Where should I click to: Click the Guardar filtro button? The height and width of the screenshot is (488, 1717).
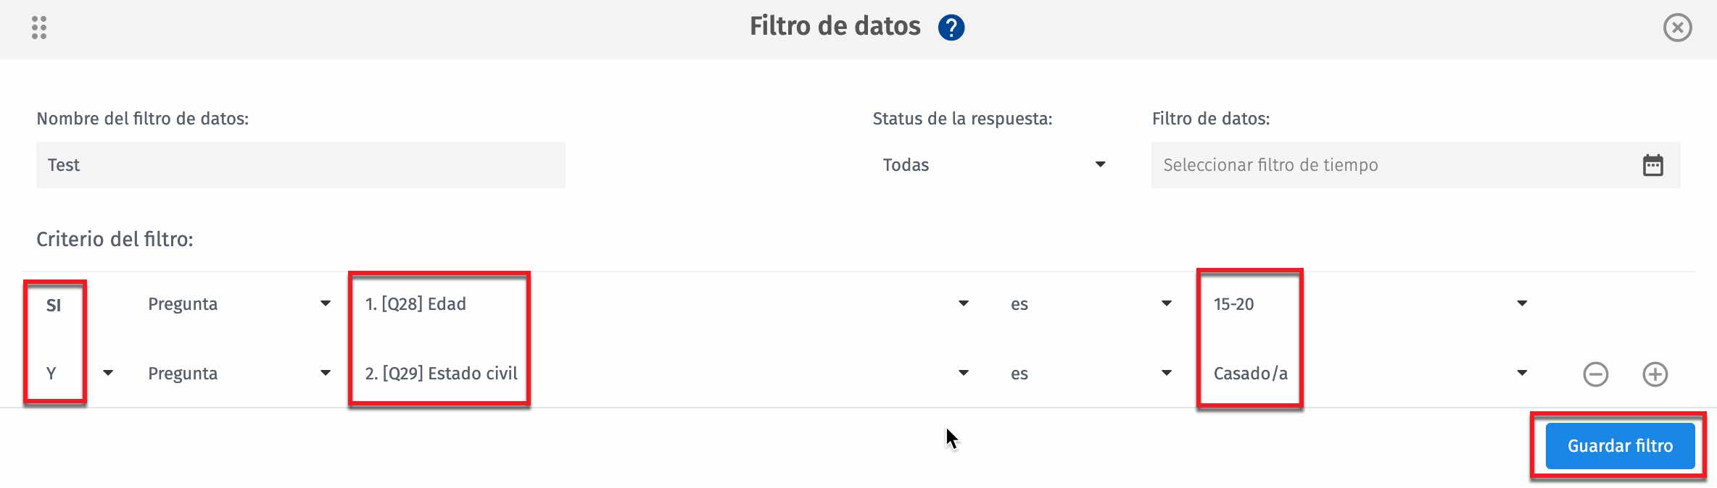[x=1620, y=446]
